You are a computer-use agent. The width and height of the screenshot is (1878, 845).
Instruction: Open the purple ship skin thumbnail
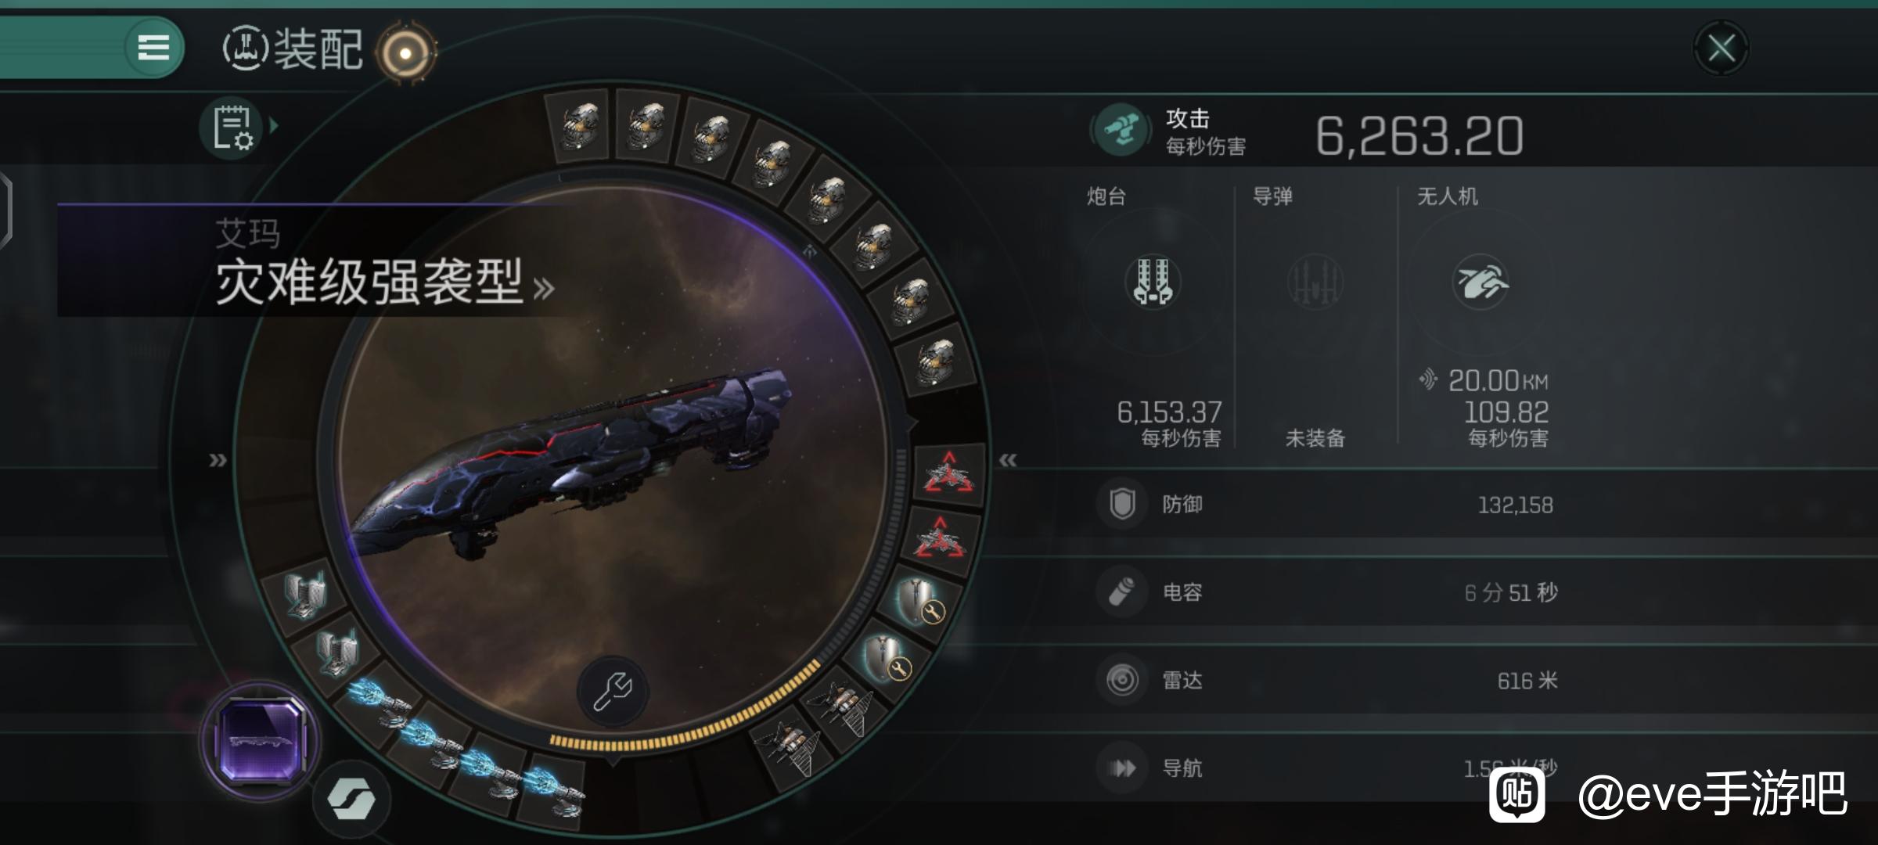260,739
